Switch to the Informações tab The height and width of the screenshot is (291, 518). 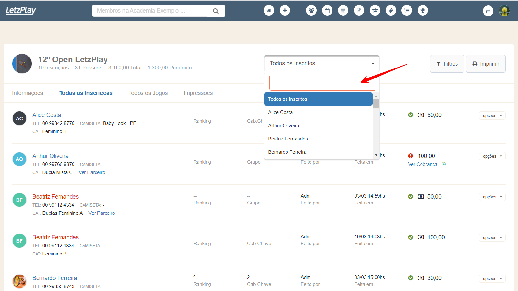[28, 93]
